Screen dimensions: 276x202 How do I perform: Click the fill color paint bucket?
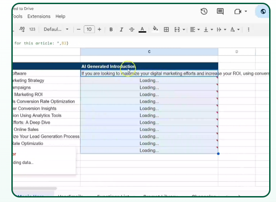155,30
